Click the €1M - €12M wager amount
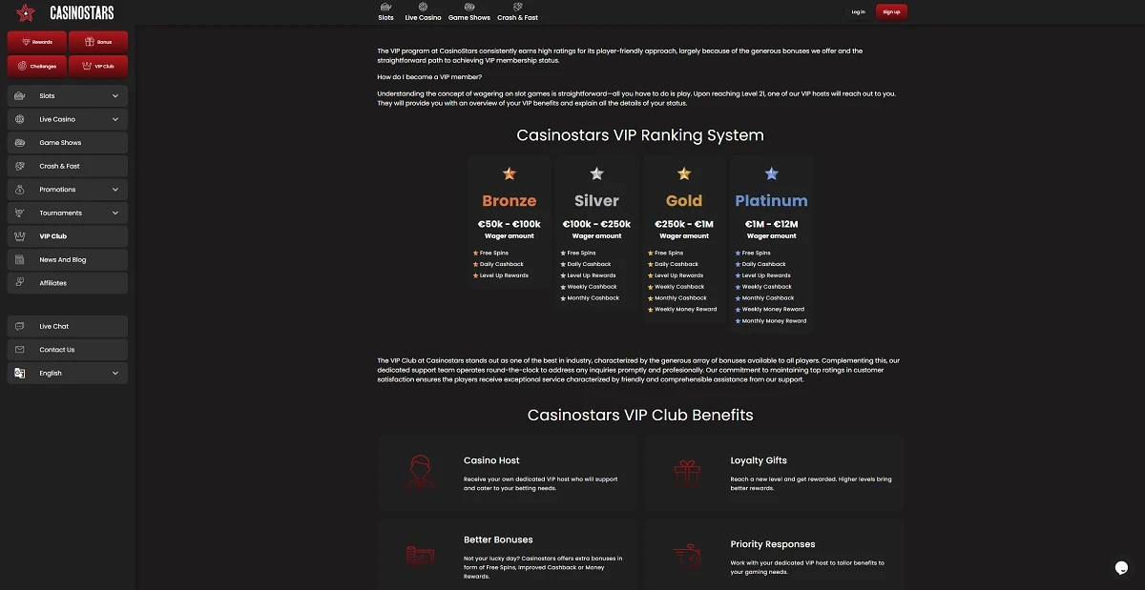Viewport: 1145px width, 590px height. (771, 224)
